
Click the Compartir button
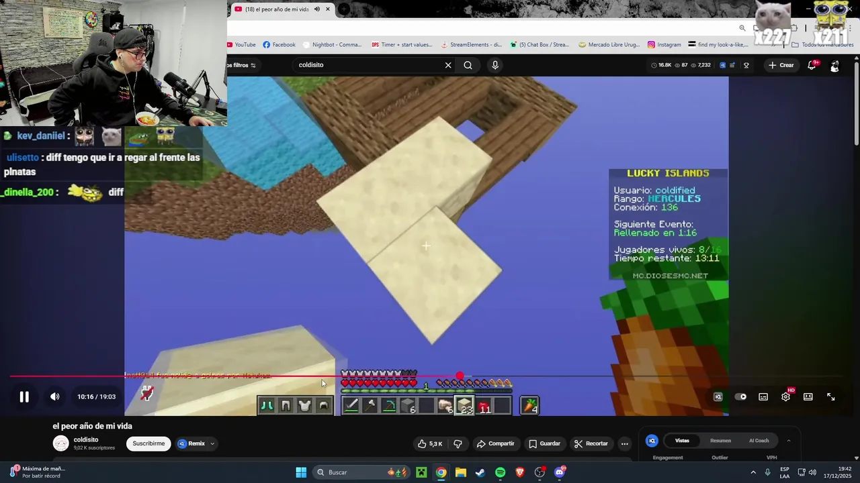[x=495, y=443]
